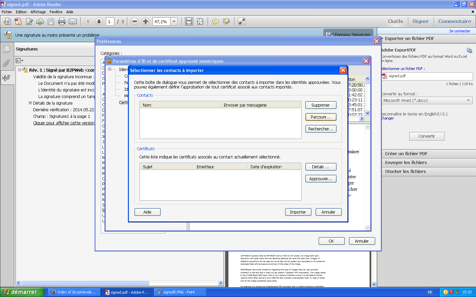Click the Print file icon
Image resolution: width=476 pixels, height=297 pixels.
pyautogui.click(x=61, y=21)
